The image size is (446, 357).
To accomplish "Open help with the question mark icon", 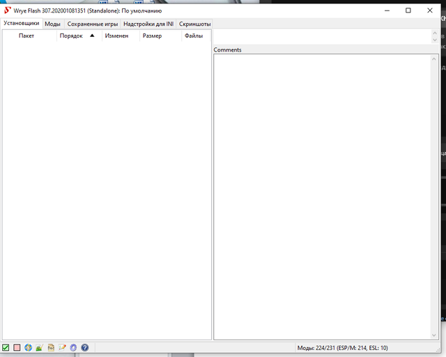I will pyautogui.click(x=84, y=347).
